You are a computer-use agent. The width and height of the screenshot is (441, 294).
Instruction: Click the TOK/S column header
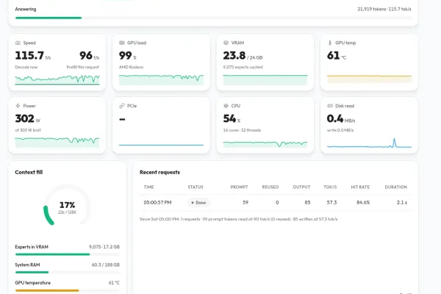tap(330, 187)
